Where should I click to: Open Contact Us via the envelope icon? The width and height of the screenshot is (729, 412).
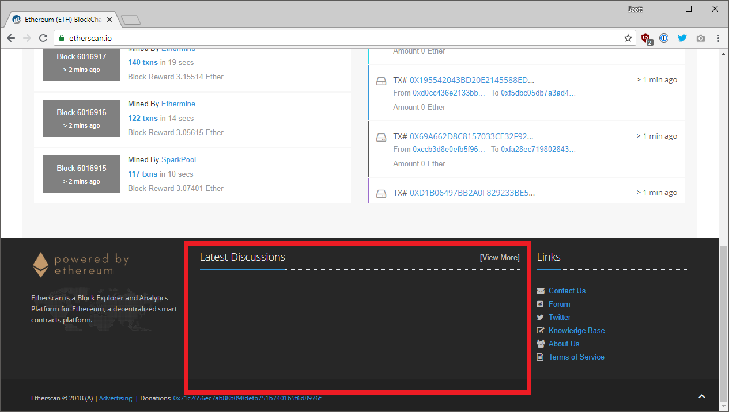coord(541,291)
